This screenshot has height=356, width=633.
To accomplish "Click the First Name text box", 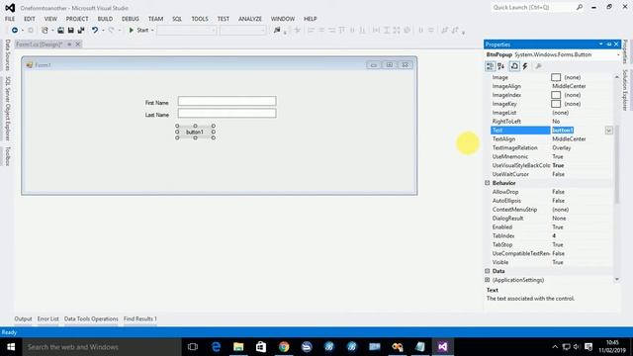I will click(227, 101).
